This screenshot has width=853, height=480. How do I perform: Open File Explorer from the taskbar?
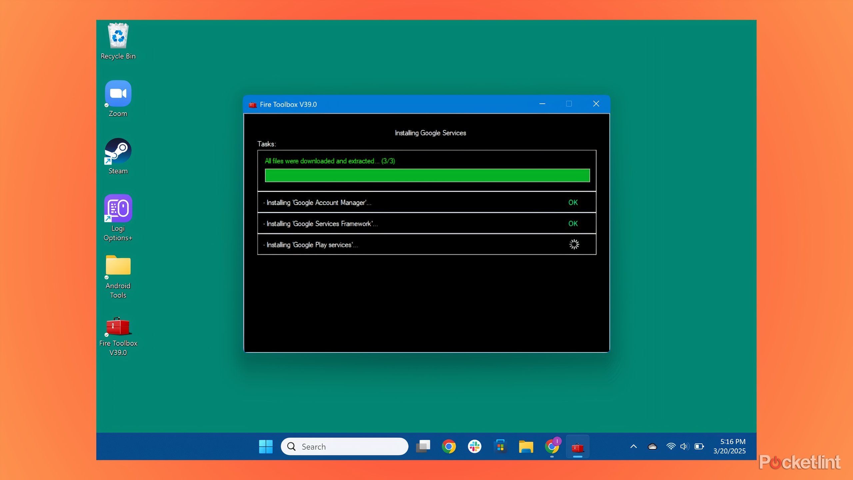(526, 446)
